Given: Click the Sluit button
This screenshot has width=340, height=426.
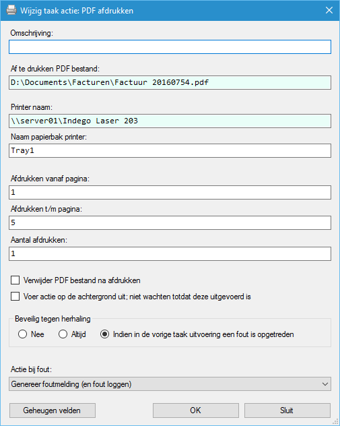Looking at the screenshot, I should [287, 410].
